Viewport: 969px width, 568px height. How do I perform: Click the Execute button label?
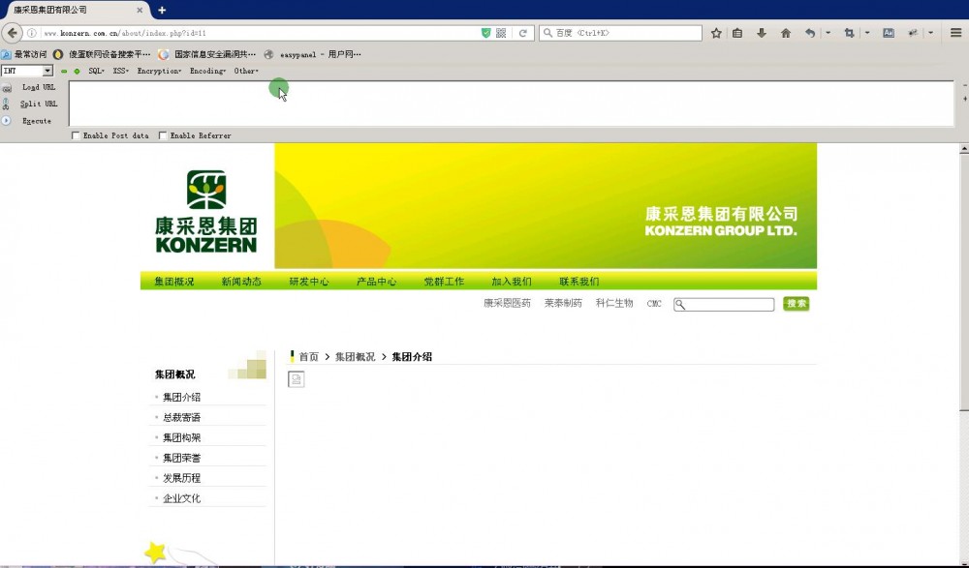37,121
